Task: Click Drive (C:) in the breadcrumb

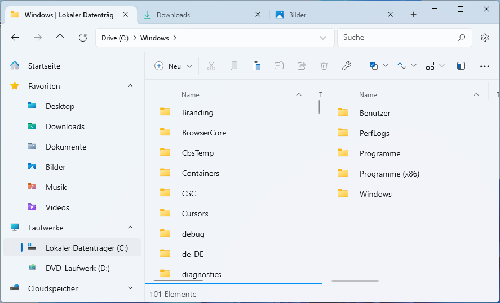Action: pyautogui.click(x=115, y=38)
